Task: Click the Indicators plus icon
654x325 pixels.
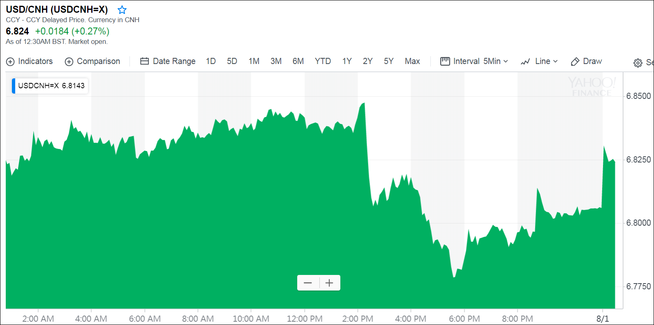Action: tap(10, 62)
